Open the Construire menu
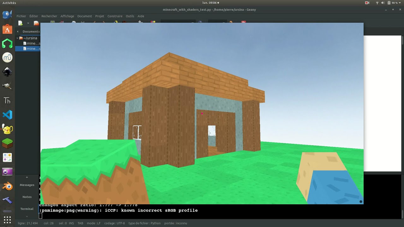The image size is (404, 227). point(115,16)
